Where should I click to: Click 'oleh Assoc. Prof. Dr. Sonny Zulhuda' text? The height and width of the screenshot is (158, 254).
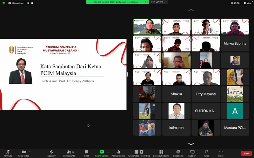68,81
